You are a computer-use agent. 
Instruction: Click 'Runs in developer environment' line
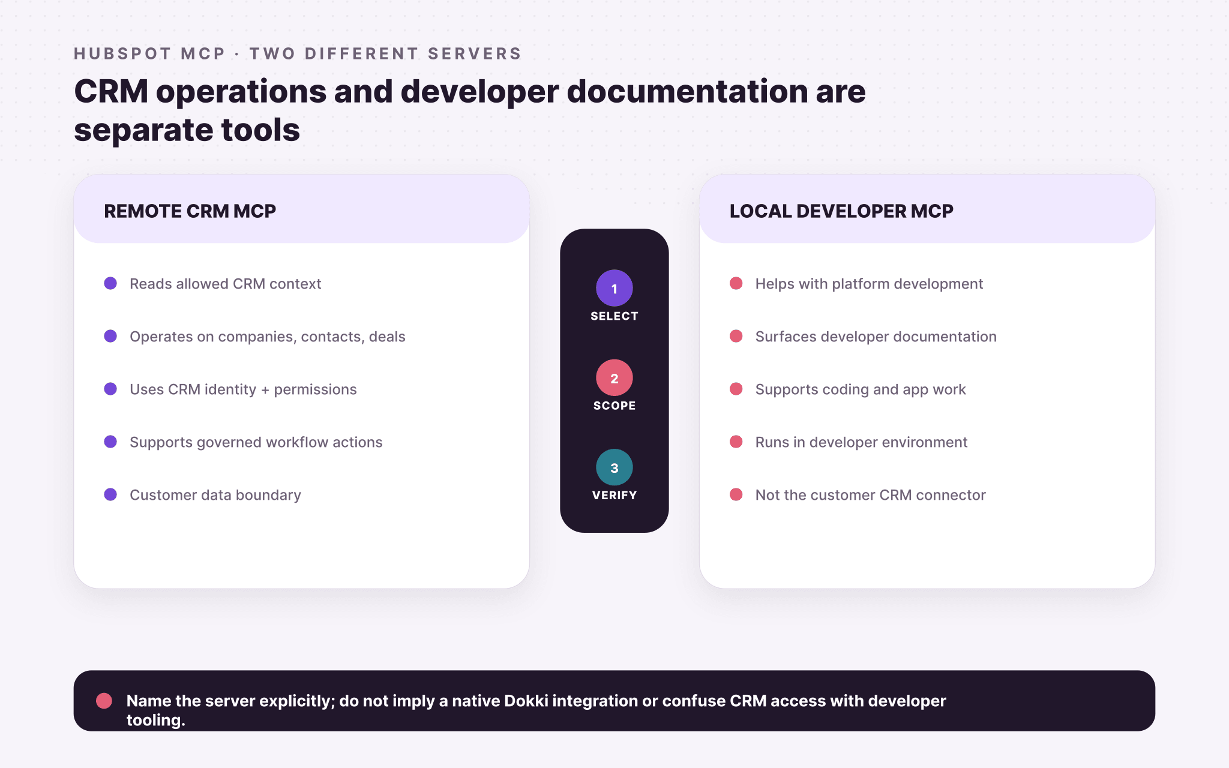click(861, 442)
